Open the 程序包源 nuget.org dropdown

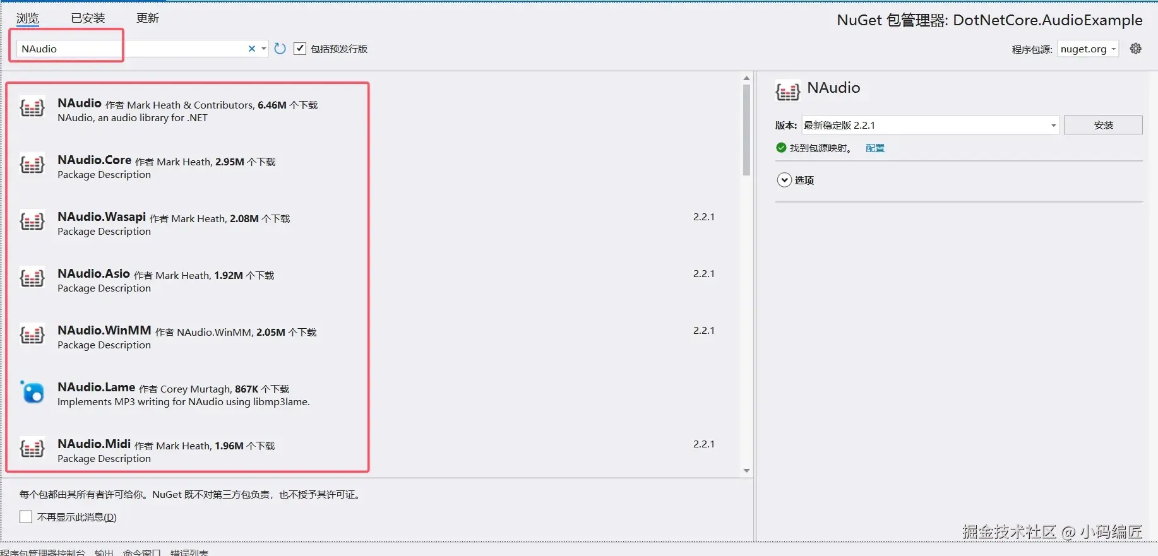point(1089,49)
